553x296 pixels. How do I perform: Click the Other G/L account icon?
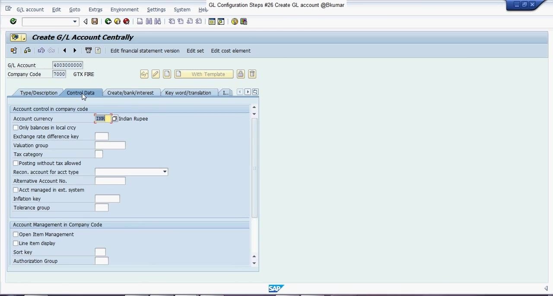pos(13,51)
